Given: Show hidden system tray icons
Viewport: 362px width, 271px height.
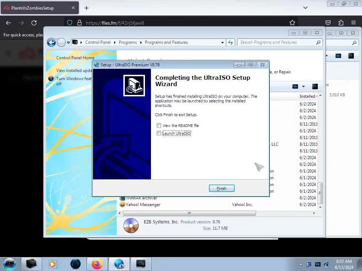Looking at the screenshot, I should 300,264.
